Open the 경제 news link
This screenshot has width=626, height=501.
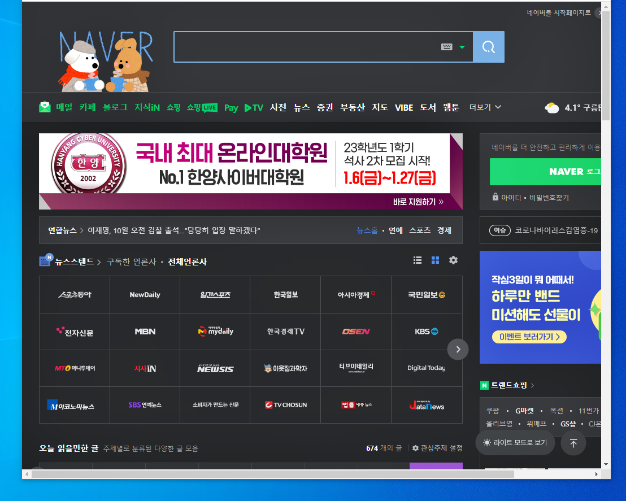pos(444,230)
